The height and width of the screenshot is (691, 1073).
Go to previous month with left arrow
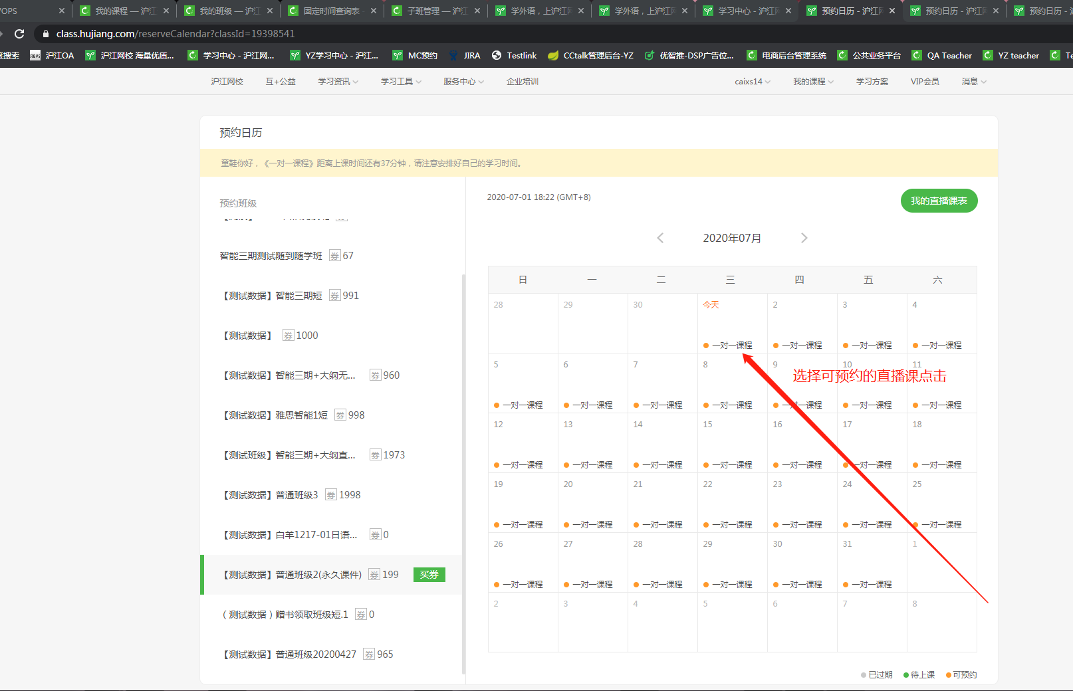[660, 238]
